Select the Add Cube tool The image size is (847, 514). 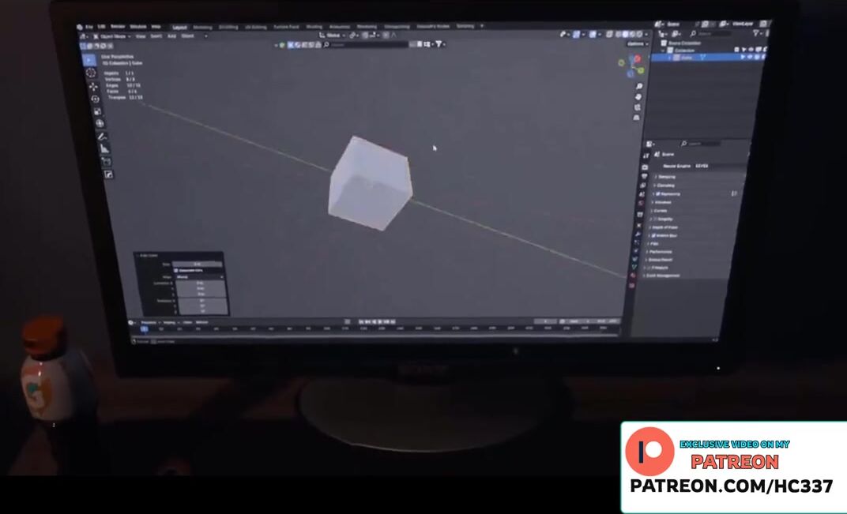pos(107,161)
